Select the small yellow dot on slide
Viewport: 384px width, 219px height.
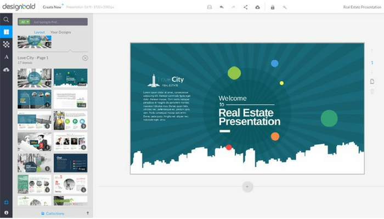tap(281, 83)
